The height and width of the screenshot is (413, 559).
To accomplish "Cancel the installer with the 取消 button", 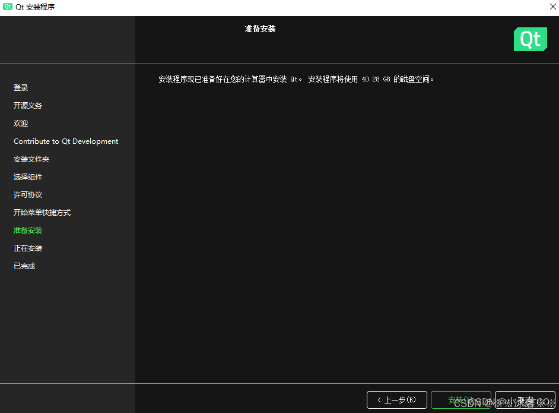I will (525, 400).
